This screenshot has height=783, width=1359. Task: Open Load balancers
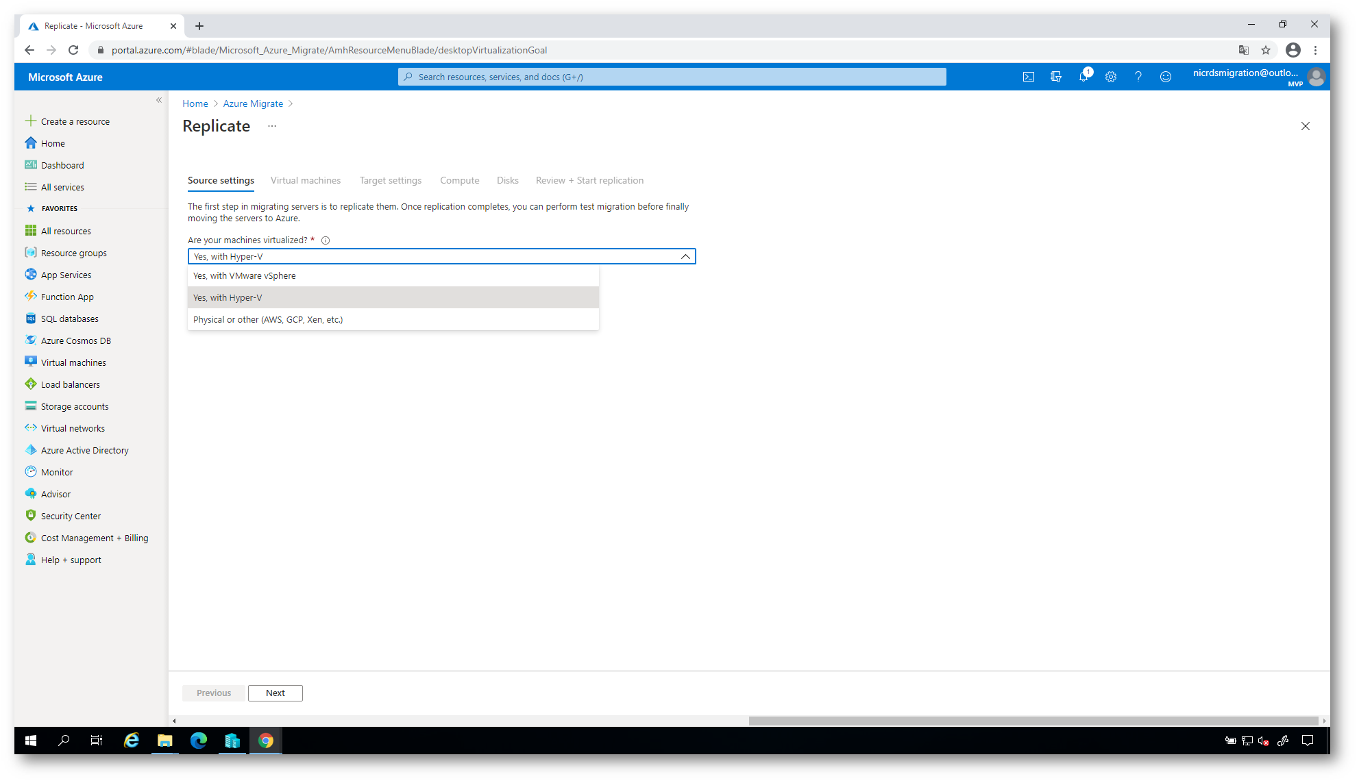pos(62,384)
